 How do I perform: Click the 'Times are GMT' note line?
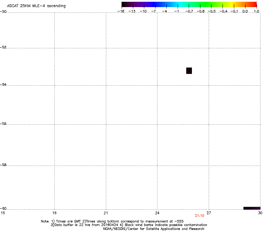tap(112, 221)
